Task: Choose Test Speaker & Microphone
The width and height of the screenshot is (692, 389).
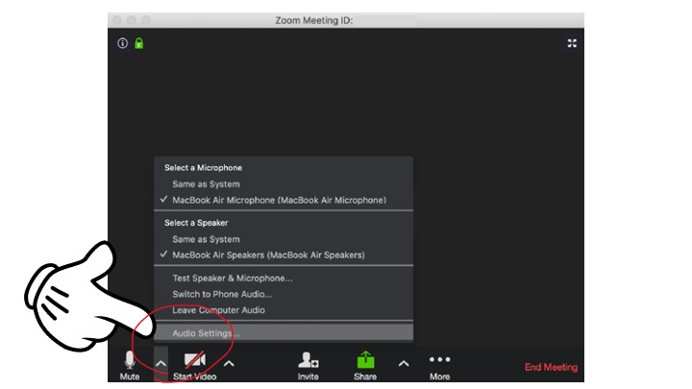Action: point(232,278)
